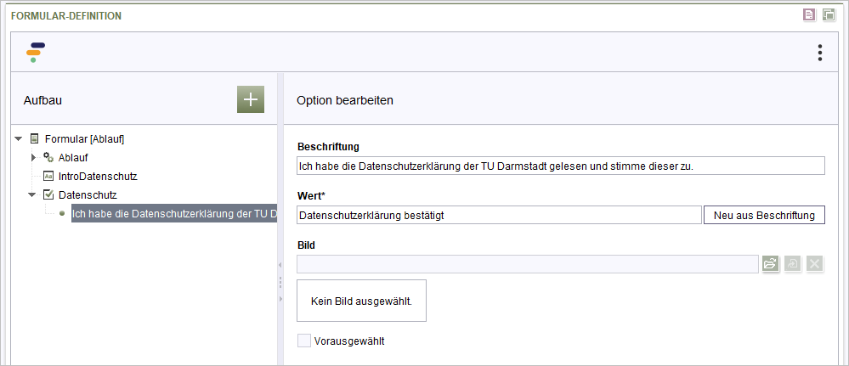
Task: Collapse the Formular [Ablauf] node
Action: pos(19,139)
